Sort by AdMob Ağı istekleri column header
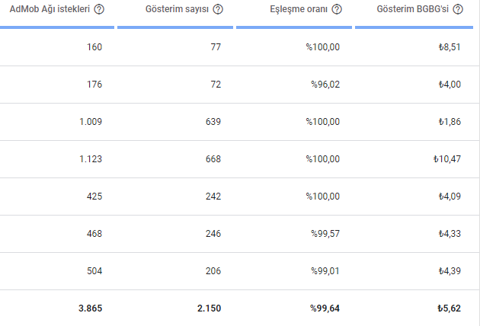 pyautogui.click(x=50, y=10)
